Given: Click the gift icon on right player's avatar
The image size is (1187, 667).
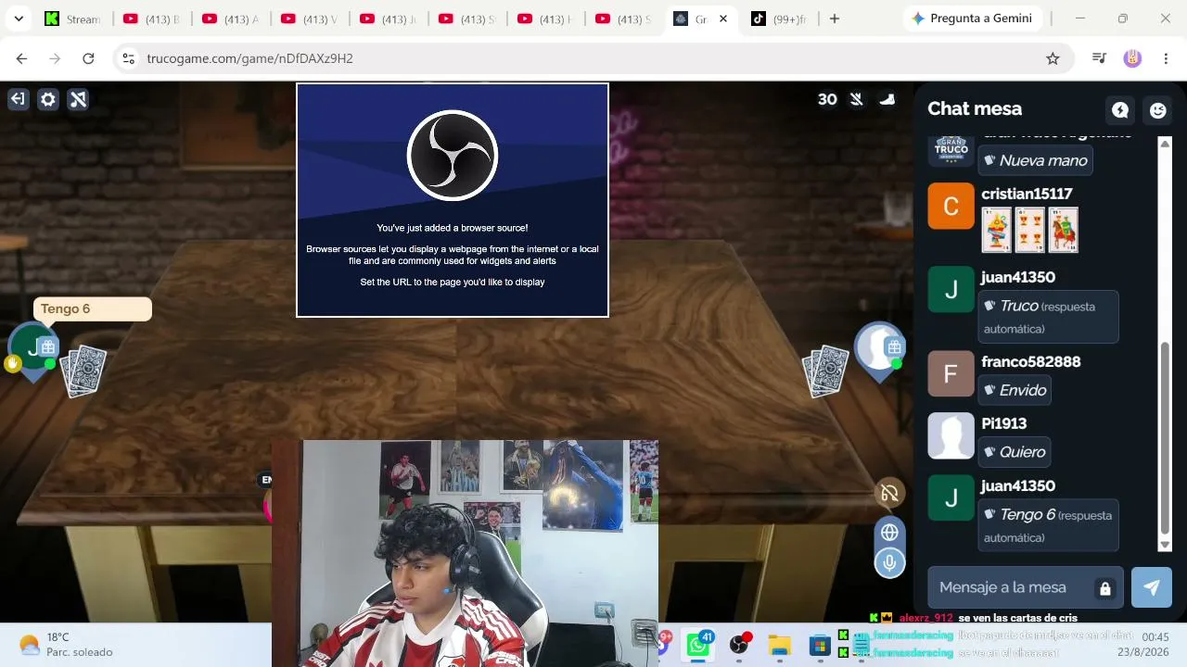Looking at the screenshot, I should click(894, 347).
